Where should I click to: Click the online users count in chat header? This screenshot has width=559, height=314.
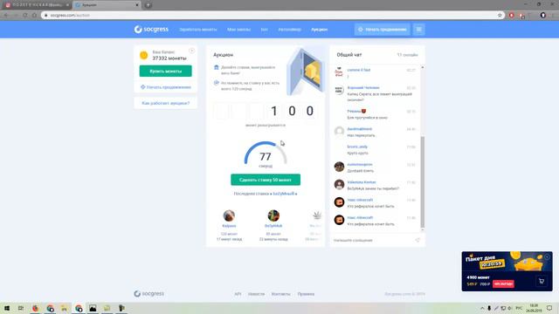tap(408, 55)
